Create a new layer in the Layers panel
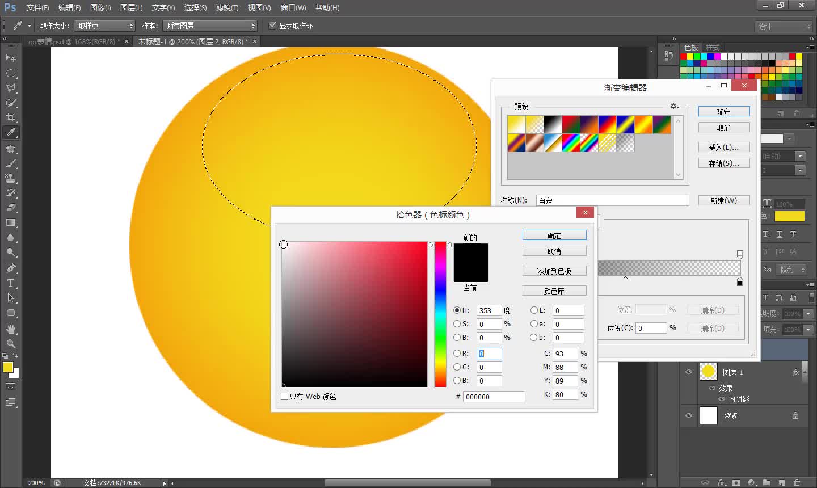This screenshot has width=817, height=488. pos(781,482)
